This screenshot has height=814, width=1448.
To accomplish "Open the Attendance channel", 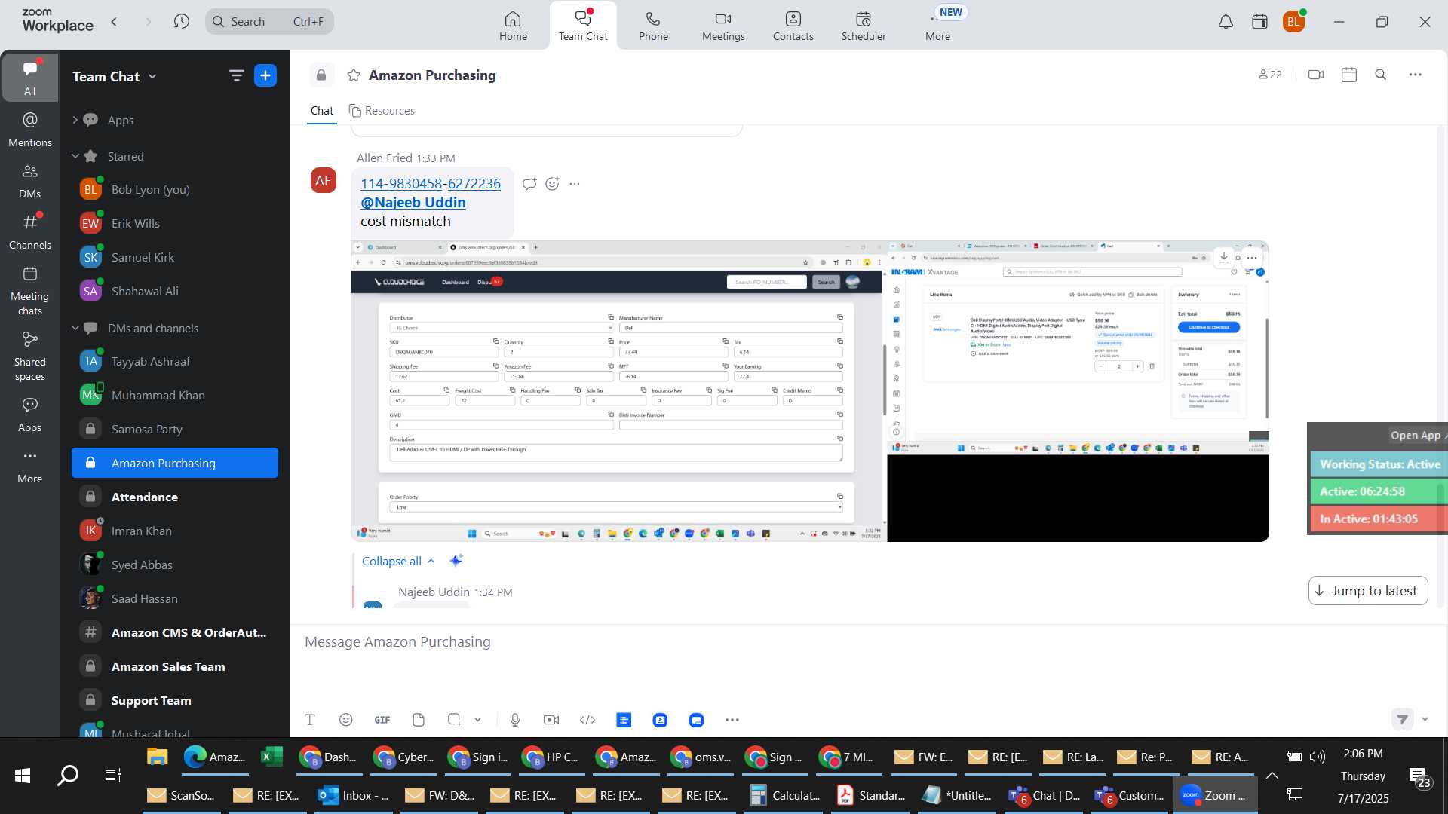I will pos(175,497).
